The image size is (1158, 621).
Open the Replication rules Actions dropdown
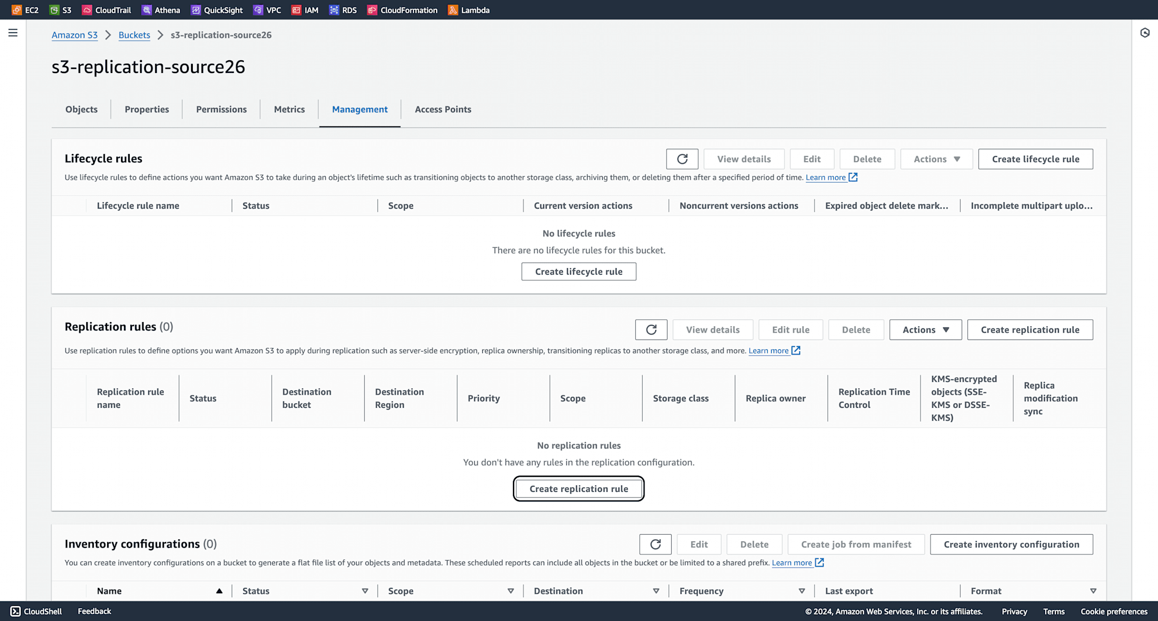(x=925, y=330)
